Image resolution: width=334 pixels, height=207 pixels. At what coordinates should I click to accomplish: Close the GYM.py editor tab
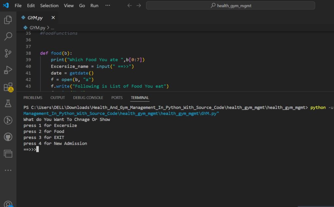(x=53, y=18)
